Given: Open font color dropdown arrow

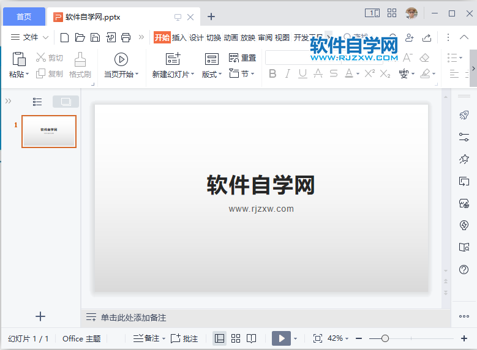Looking at the screenshot, I should tap(358, 74).
